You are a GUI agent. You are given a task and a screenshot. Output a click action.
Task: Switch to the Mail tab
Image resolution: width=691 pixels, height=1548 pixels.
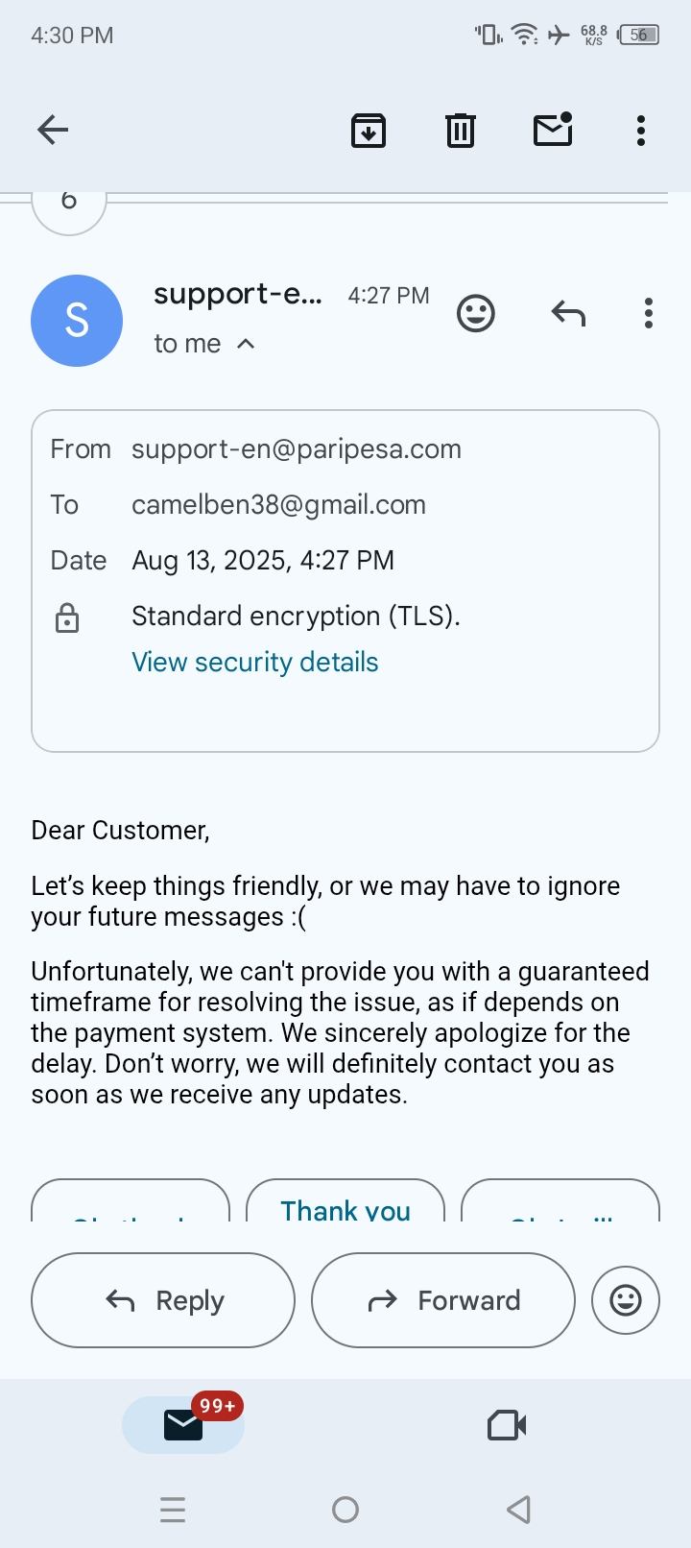click(183, 1425)
